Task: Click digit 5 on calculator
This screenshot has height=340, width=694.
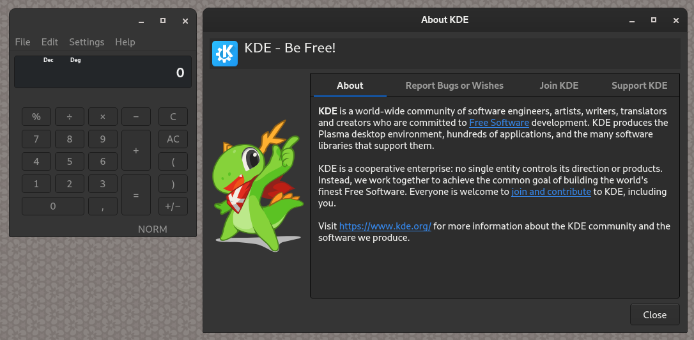Action: click(x=70, y=162)
